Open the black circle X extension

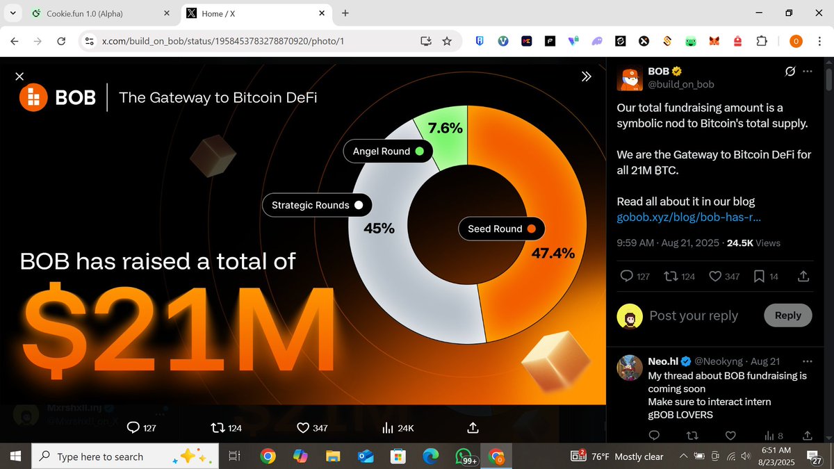pos(644,41)
